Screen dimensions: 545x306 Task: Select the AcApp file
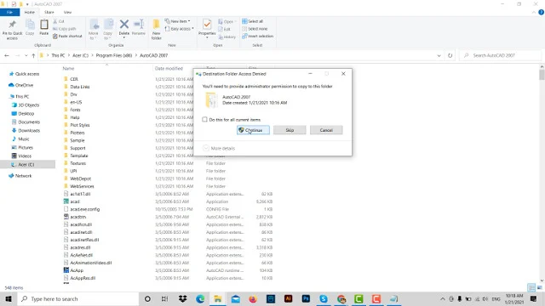(77, 270)
